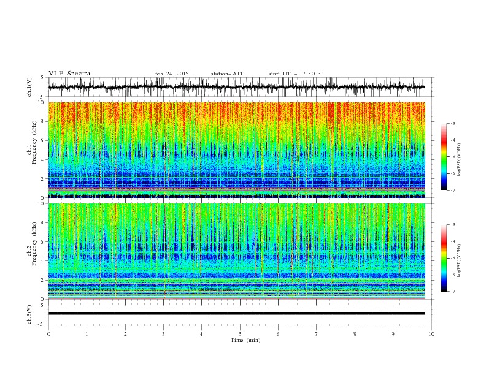Click the '-3' label on ch.1 colorbar

coord(453,123)
